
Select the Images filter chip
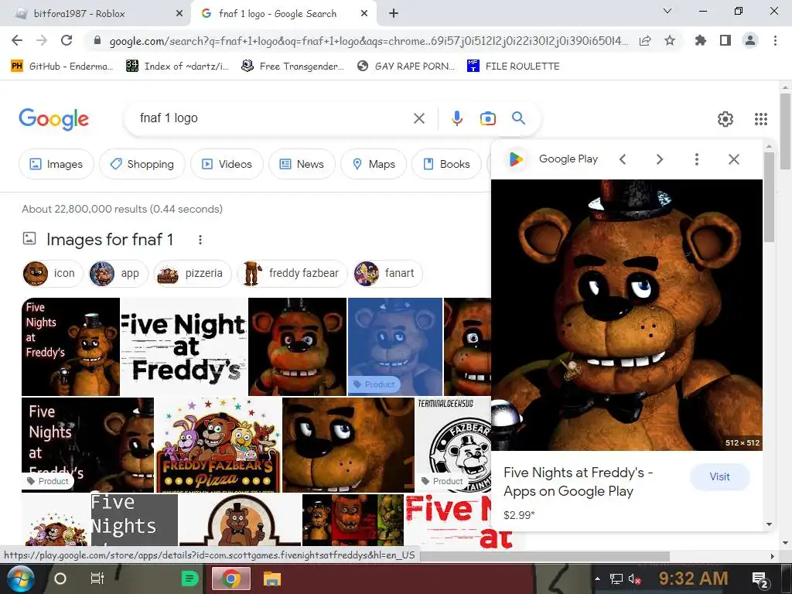56,164
